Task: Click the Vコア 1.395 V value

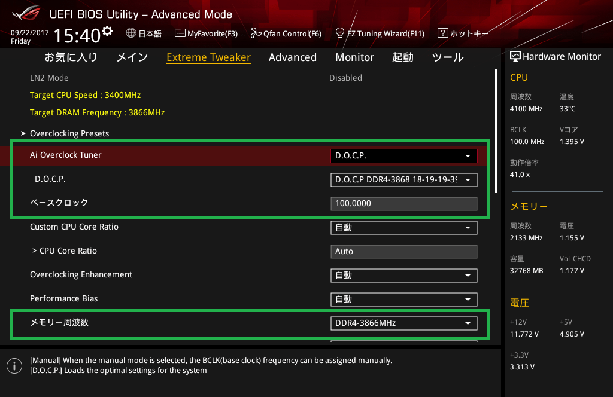Action: (x=572, y=142)
